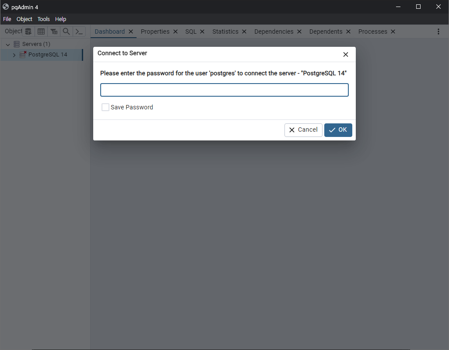Close the Statistics tab

[244, 31]
